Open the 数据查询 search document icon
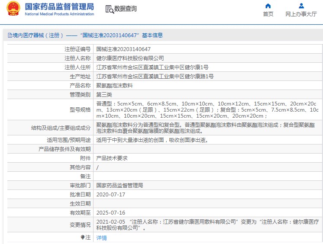The width and height of the screenshot is (323, 244). click(110, 9)
